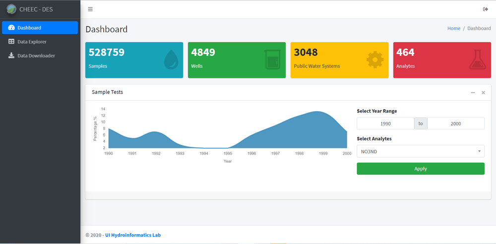Click the hamburger menu icon
The image size is (496, 244).
click(x=90, y=9)
